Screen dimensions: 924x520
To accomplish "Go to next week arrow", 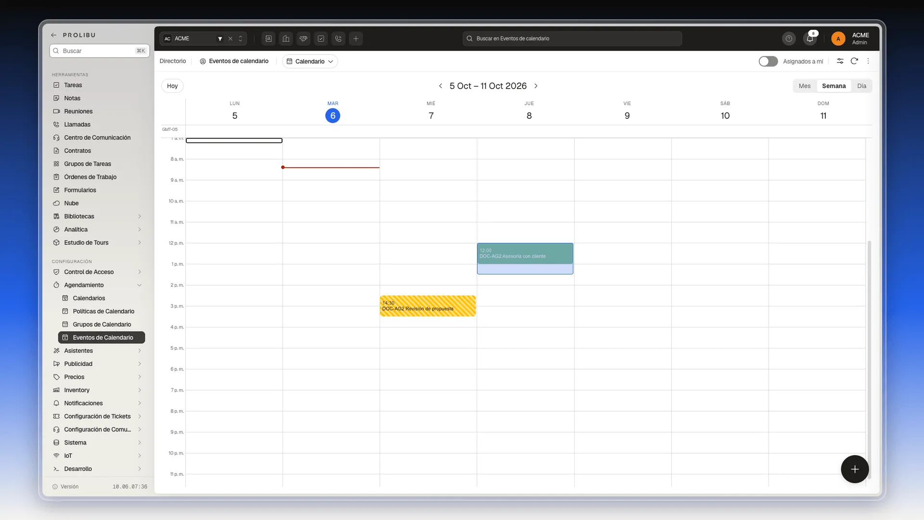I will pyautogui.click(x=536, y=86).
